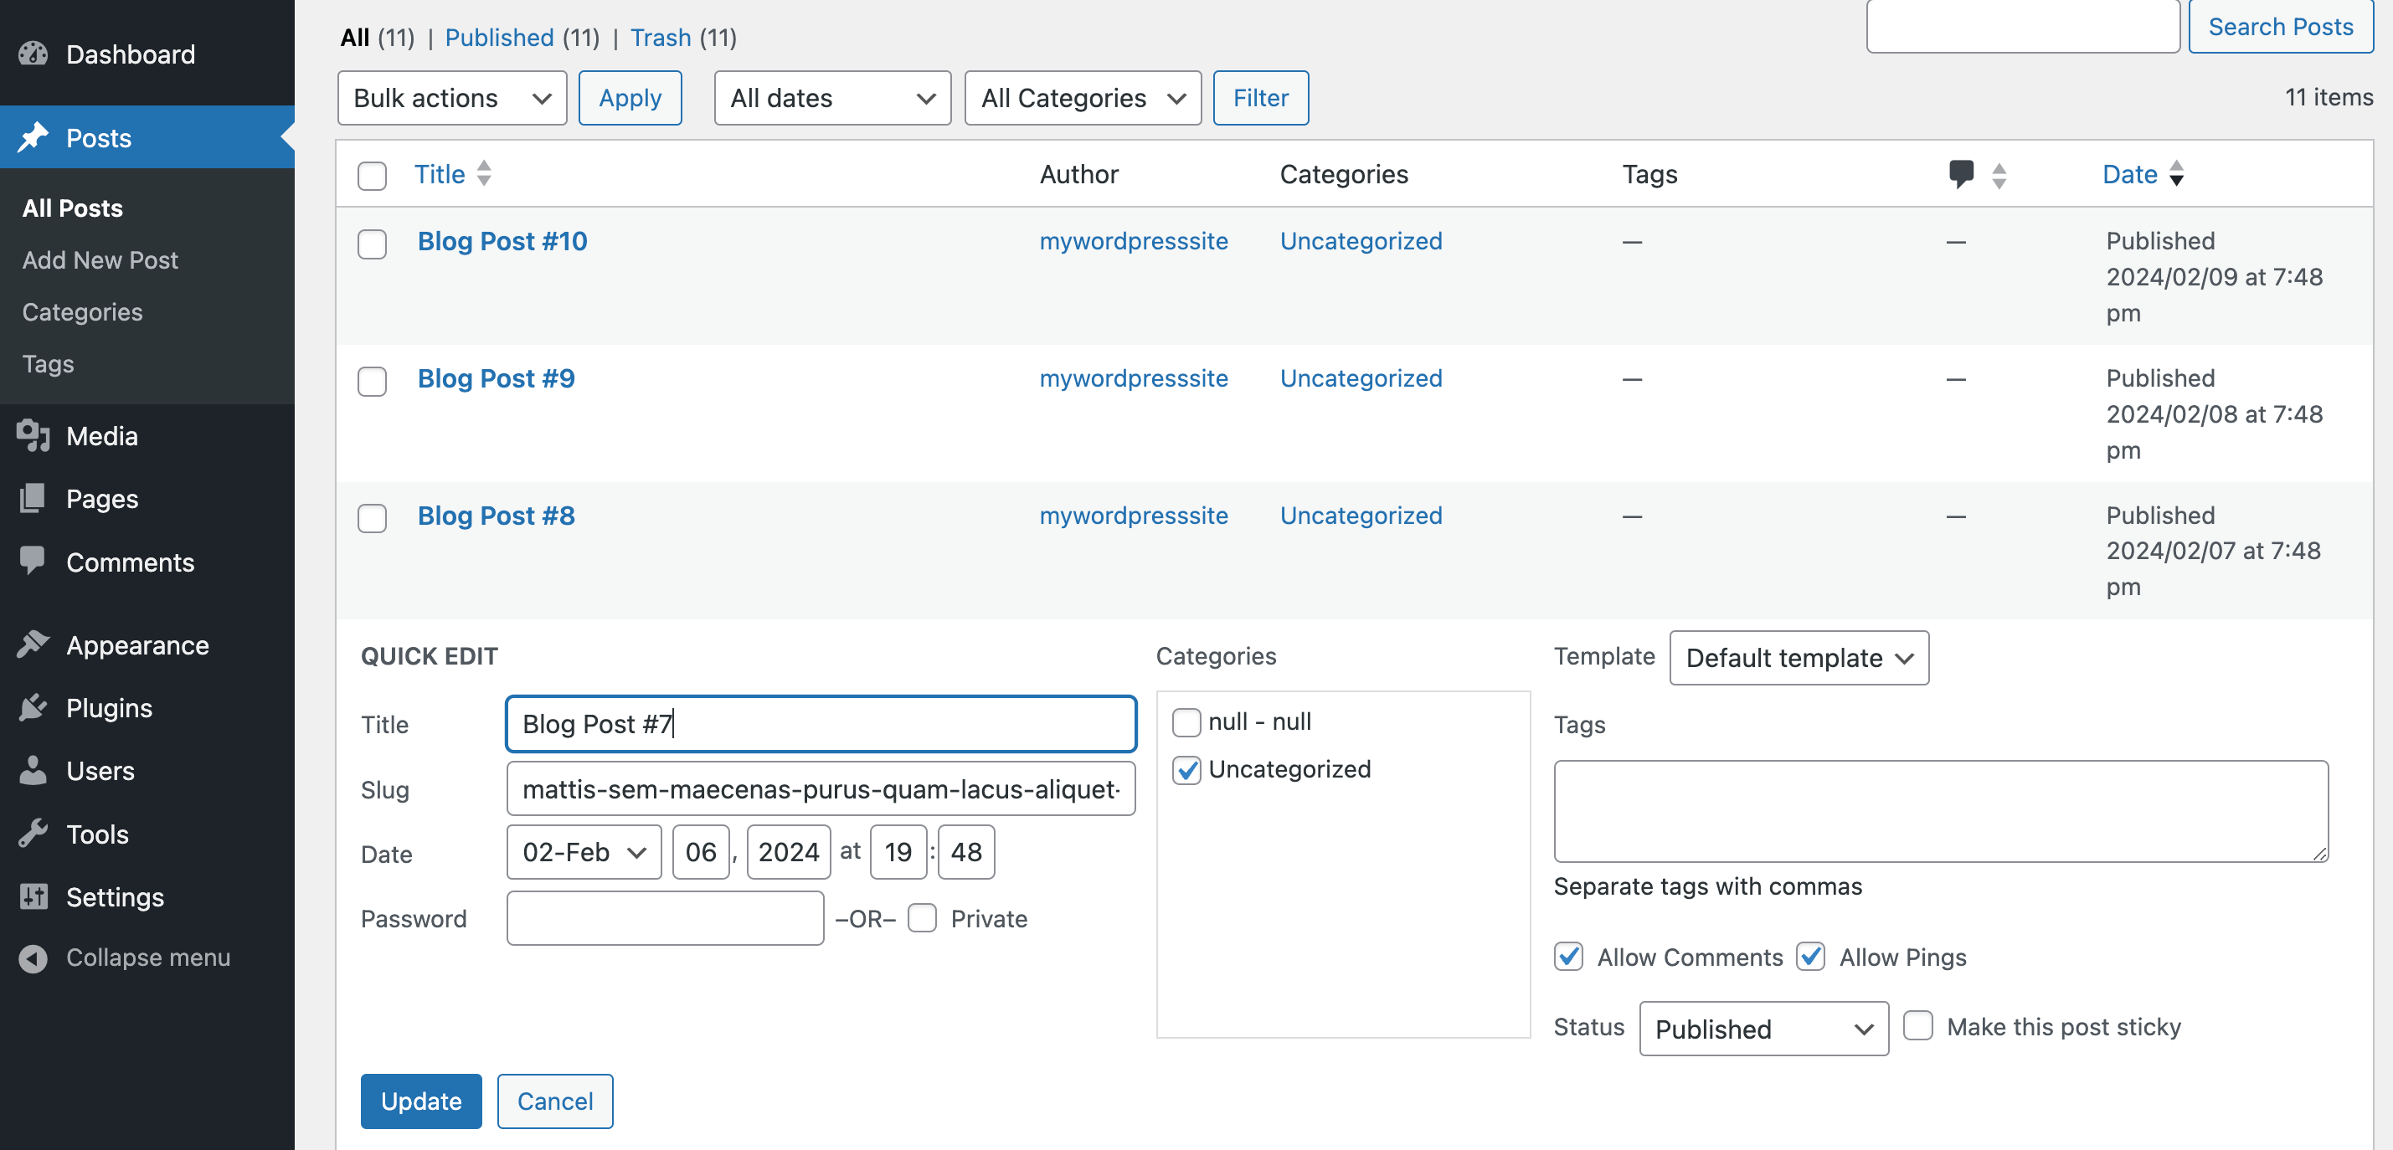Open the Dashboard icon in the sidebar
Screen dimensions: 2393x1150
[33, 53]
